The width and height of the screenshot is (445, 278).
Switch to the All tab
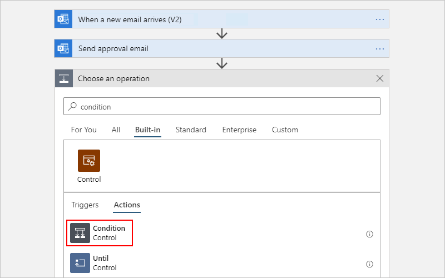coord(116,130)
